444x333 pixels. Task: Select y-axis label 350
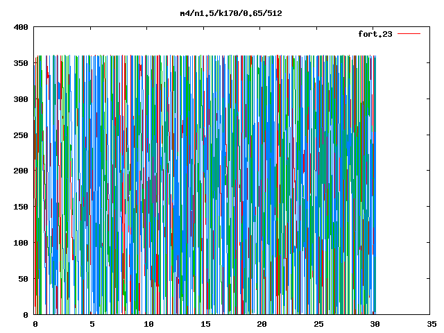tap(21, 63)
